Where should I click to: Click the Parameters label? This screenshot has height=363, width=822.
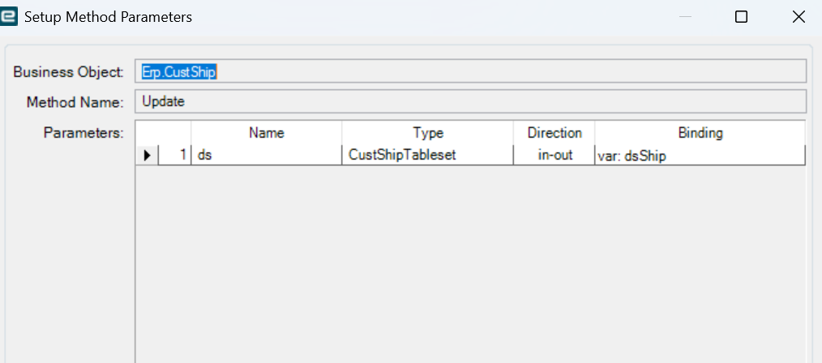click(83, 133)
